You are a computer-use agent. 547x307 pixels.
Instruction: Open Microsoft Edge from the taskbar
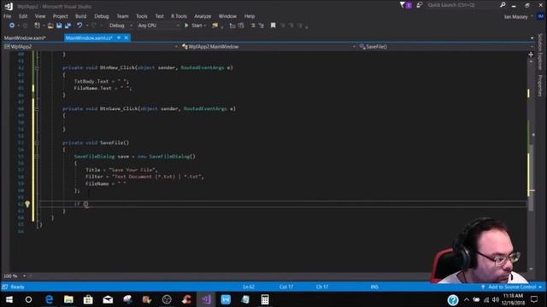click(x=49, y=299)
